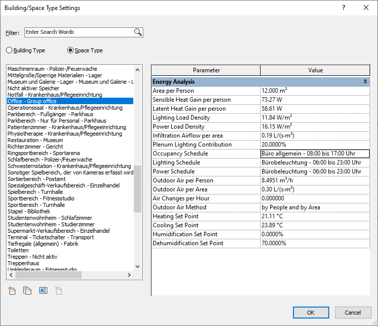Select Restauration - Museum in the list
Image resolution: width=378 pixels, height=326 pixels.
click(35, 140)
